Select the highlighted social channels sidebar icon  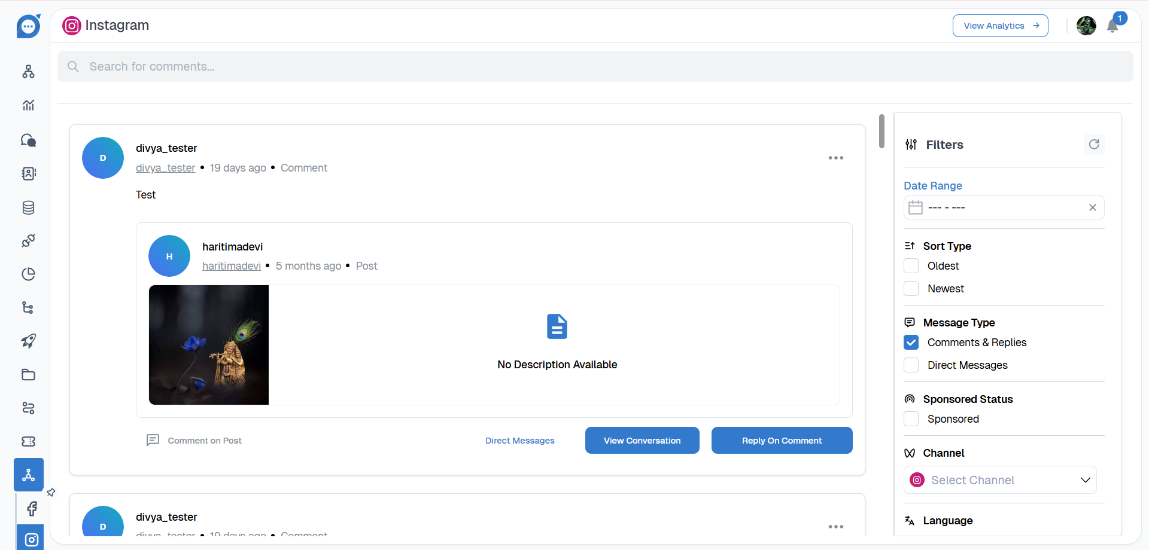[29, 475]
